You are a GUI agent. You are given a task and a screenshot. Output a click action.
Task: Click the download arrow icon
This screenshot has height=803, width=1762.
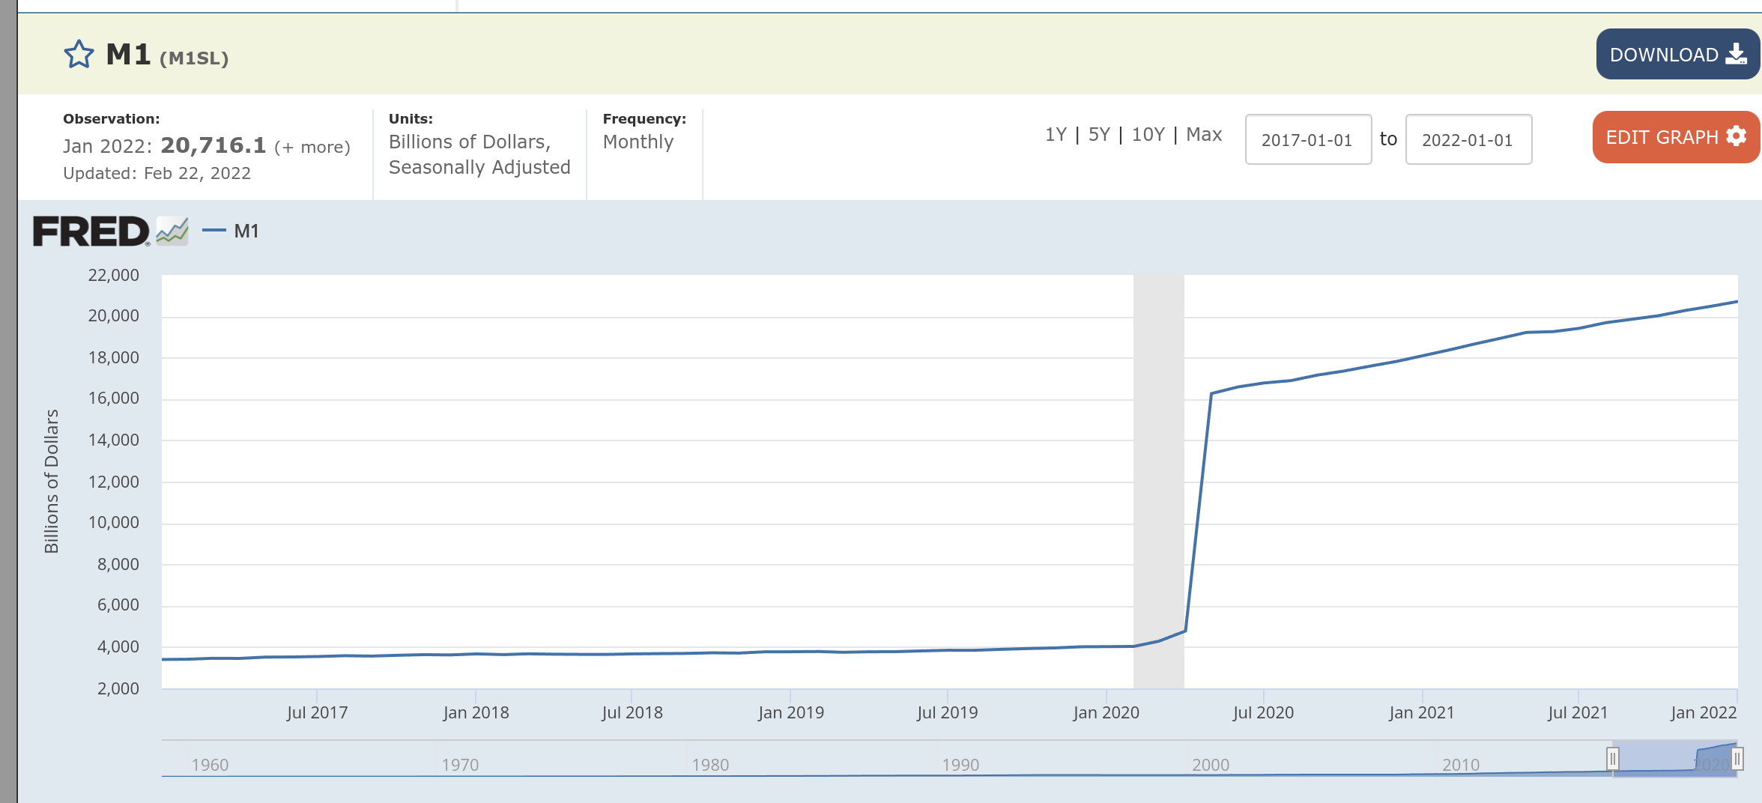[x=1736, y=55]
